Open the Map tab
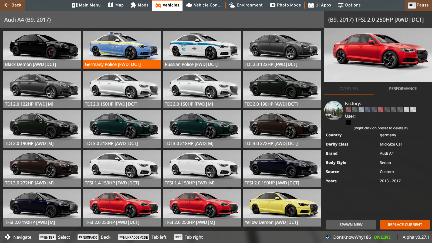 click(116, 5)
